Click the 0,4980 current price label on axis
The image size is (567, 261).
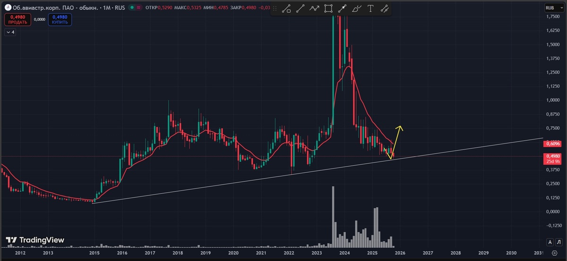click(553, 156)
